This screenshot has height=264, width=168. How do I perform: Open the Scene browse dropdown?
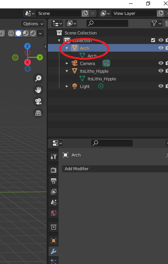pyautogui.click(x=29, y=13)
